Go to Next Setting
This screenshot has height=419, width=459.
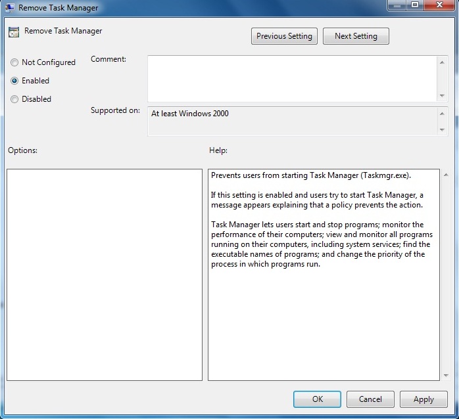pyautogui.click(x=356, y=36)
